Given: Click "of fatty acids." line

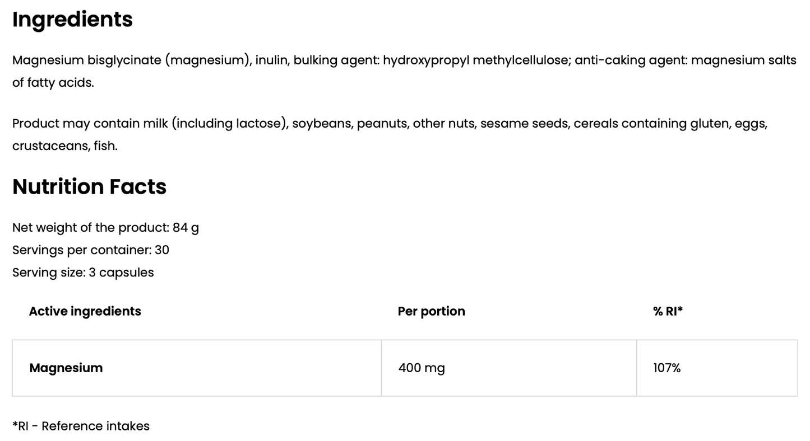Looking at the screenshot, I should pos(53,83).
